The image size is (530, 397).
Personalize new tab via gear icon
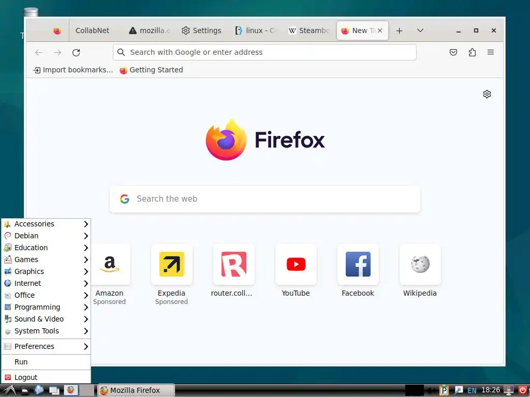point(487,94)
